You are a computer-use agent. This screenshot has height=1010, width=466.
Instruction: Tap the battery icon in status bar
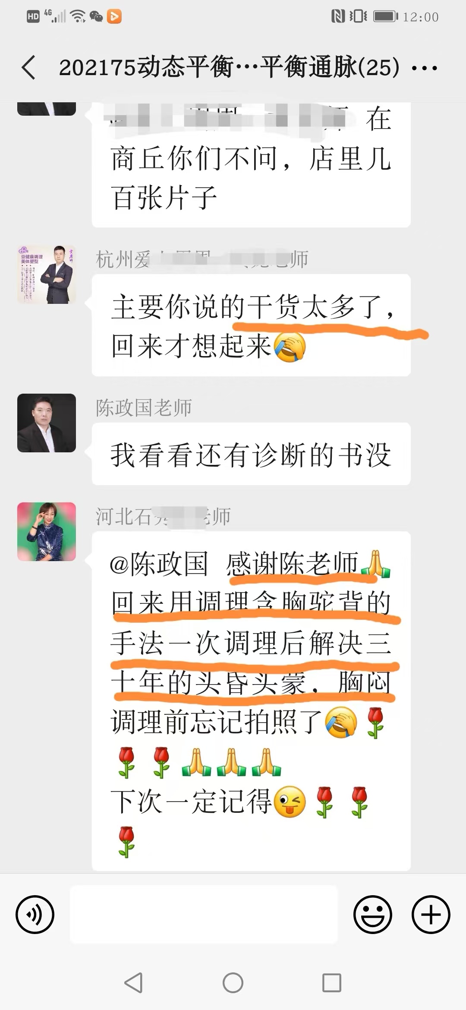tap(385, 17)
